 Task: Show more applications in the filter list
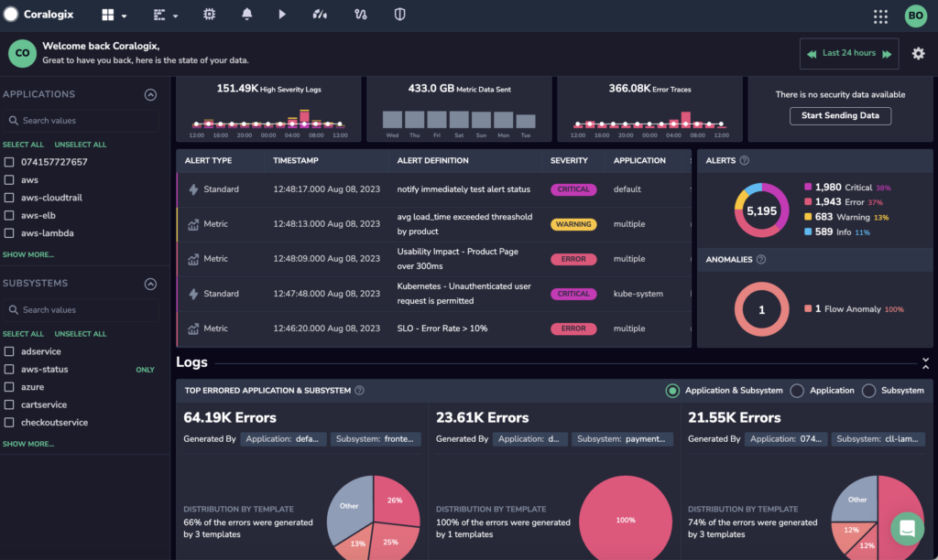pyautogui.click(x=28, y=254)
